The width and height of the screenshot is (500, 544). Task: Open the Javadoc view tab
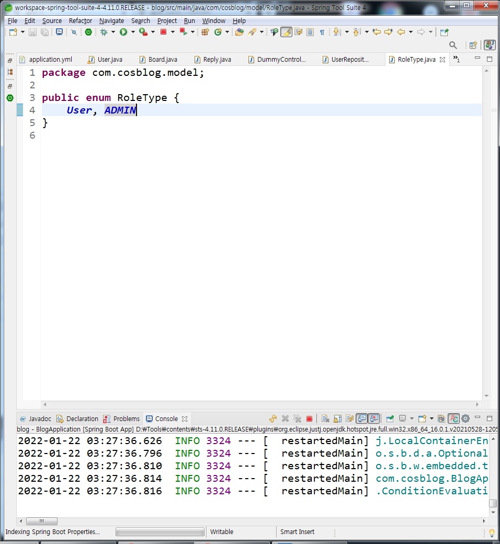point(36,419)
